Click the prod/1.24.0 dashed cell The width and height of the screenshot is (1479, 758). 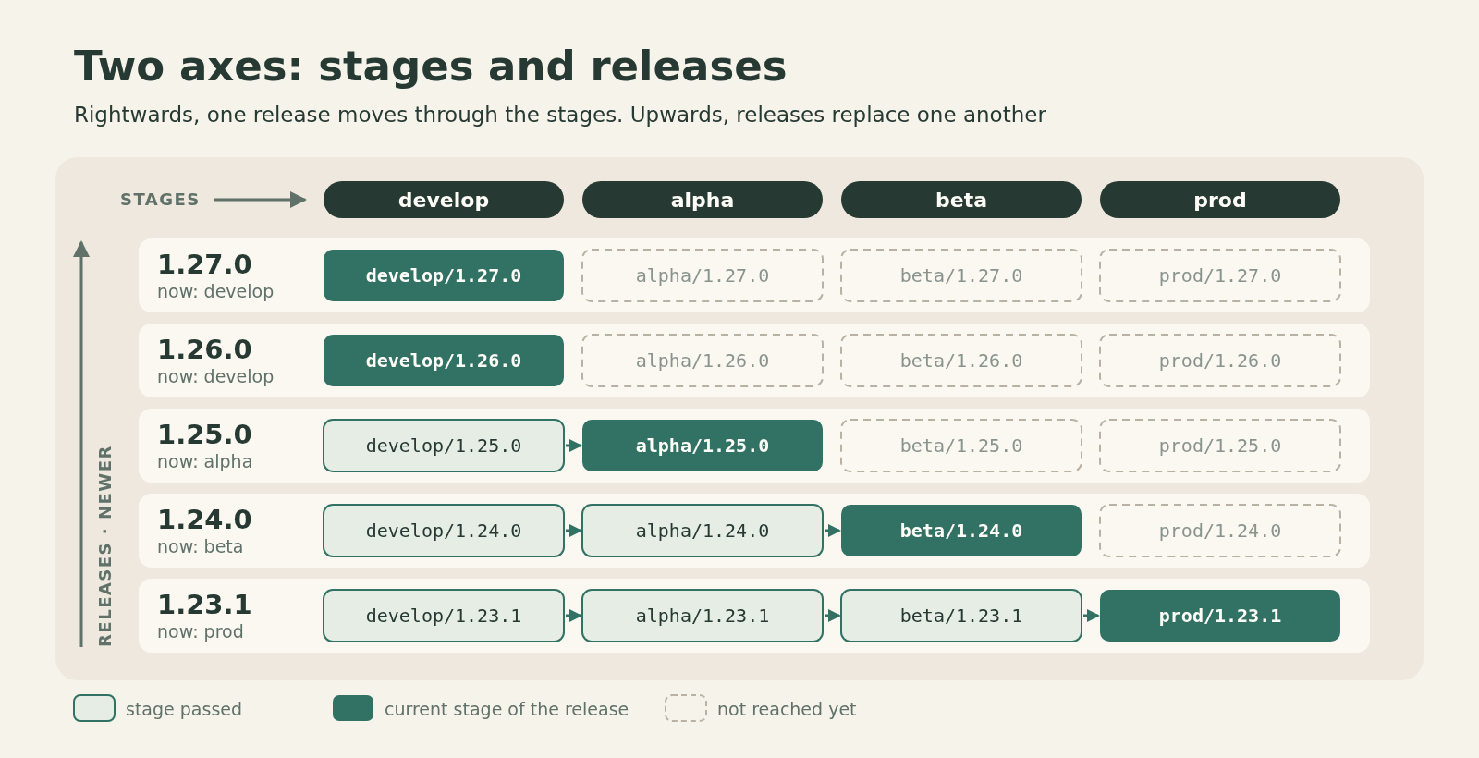[1220, 531]
